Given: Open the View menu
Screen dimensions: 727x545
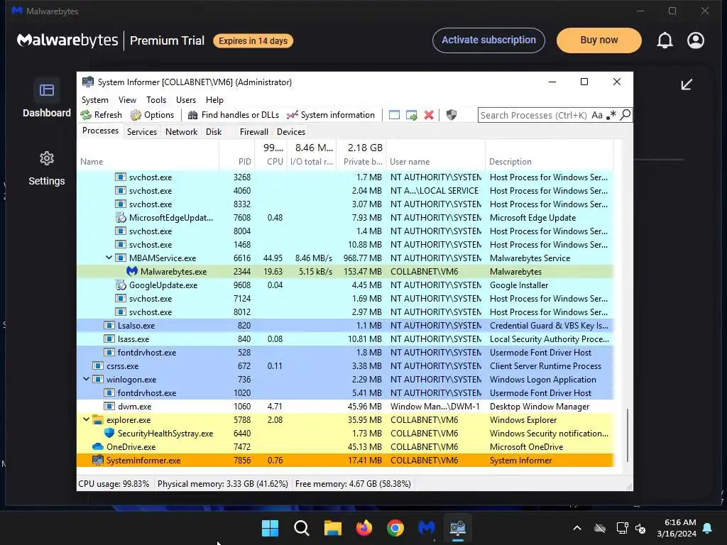Looking at the screenshot, I should (x=127, y=99).
